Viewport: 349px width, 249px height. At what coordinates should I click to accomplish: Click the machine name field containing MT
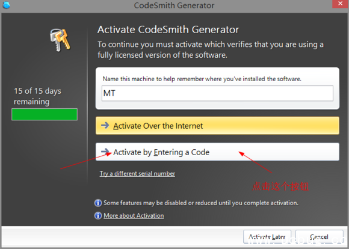point(217,93)
